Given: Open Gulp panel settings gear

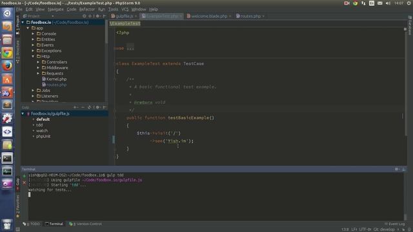Looking at the screenshot, I should (x=97, y=108).
